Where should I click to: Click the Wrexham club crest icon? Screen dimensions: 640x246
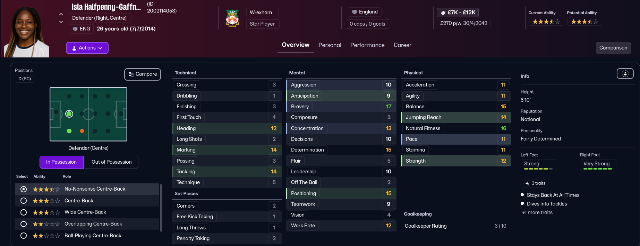(x=232, y=18)
